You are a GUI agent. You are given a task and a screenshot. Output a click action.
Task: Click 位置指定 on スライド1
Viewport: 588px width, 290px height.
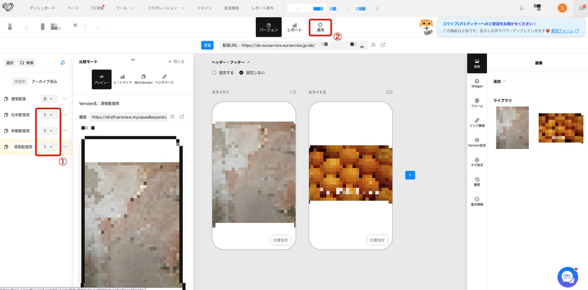(x=280, y=240)
